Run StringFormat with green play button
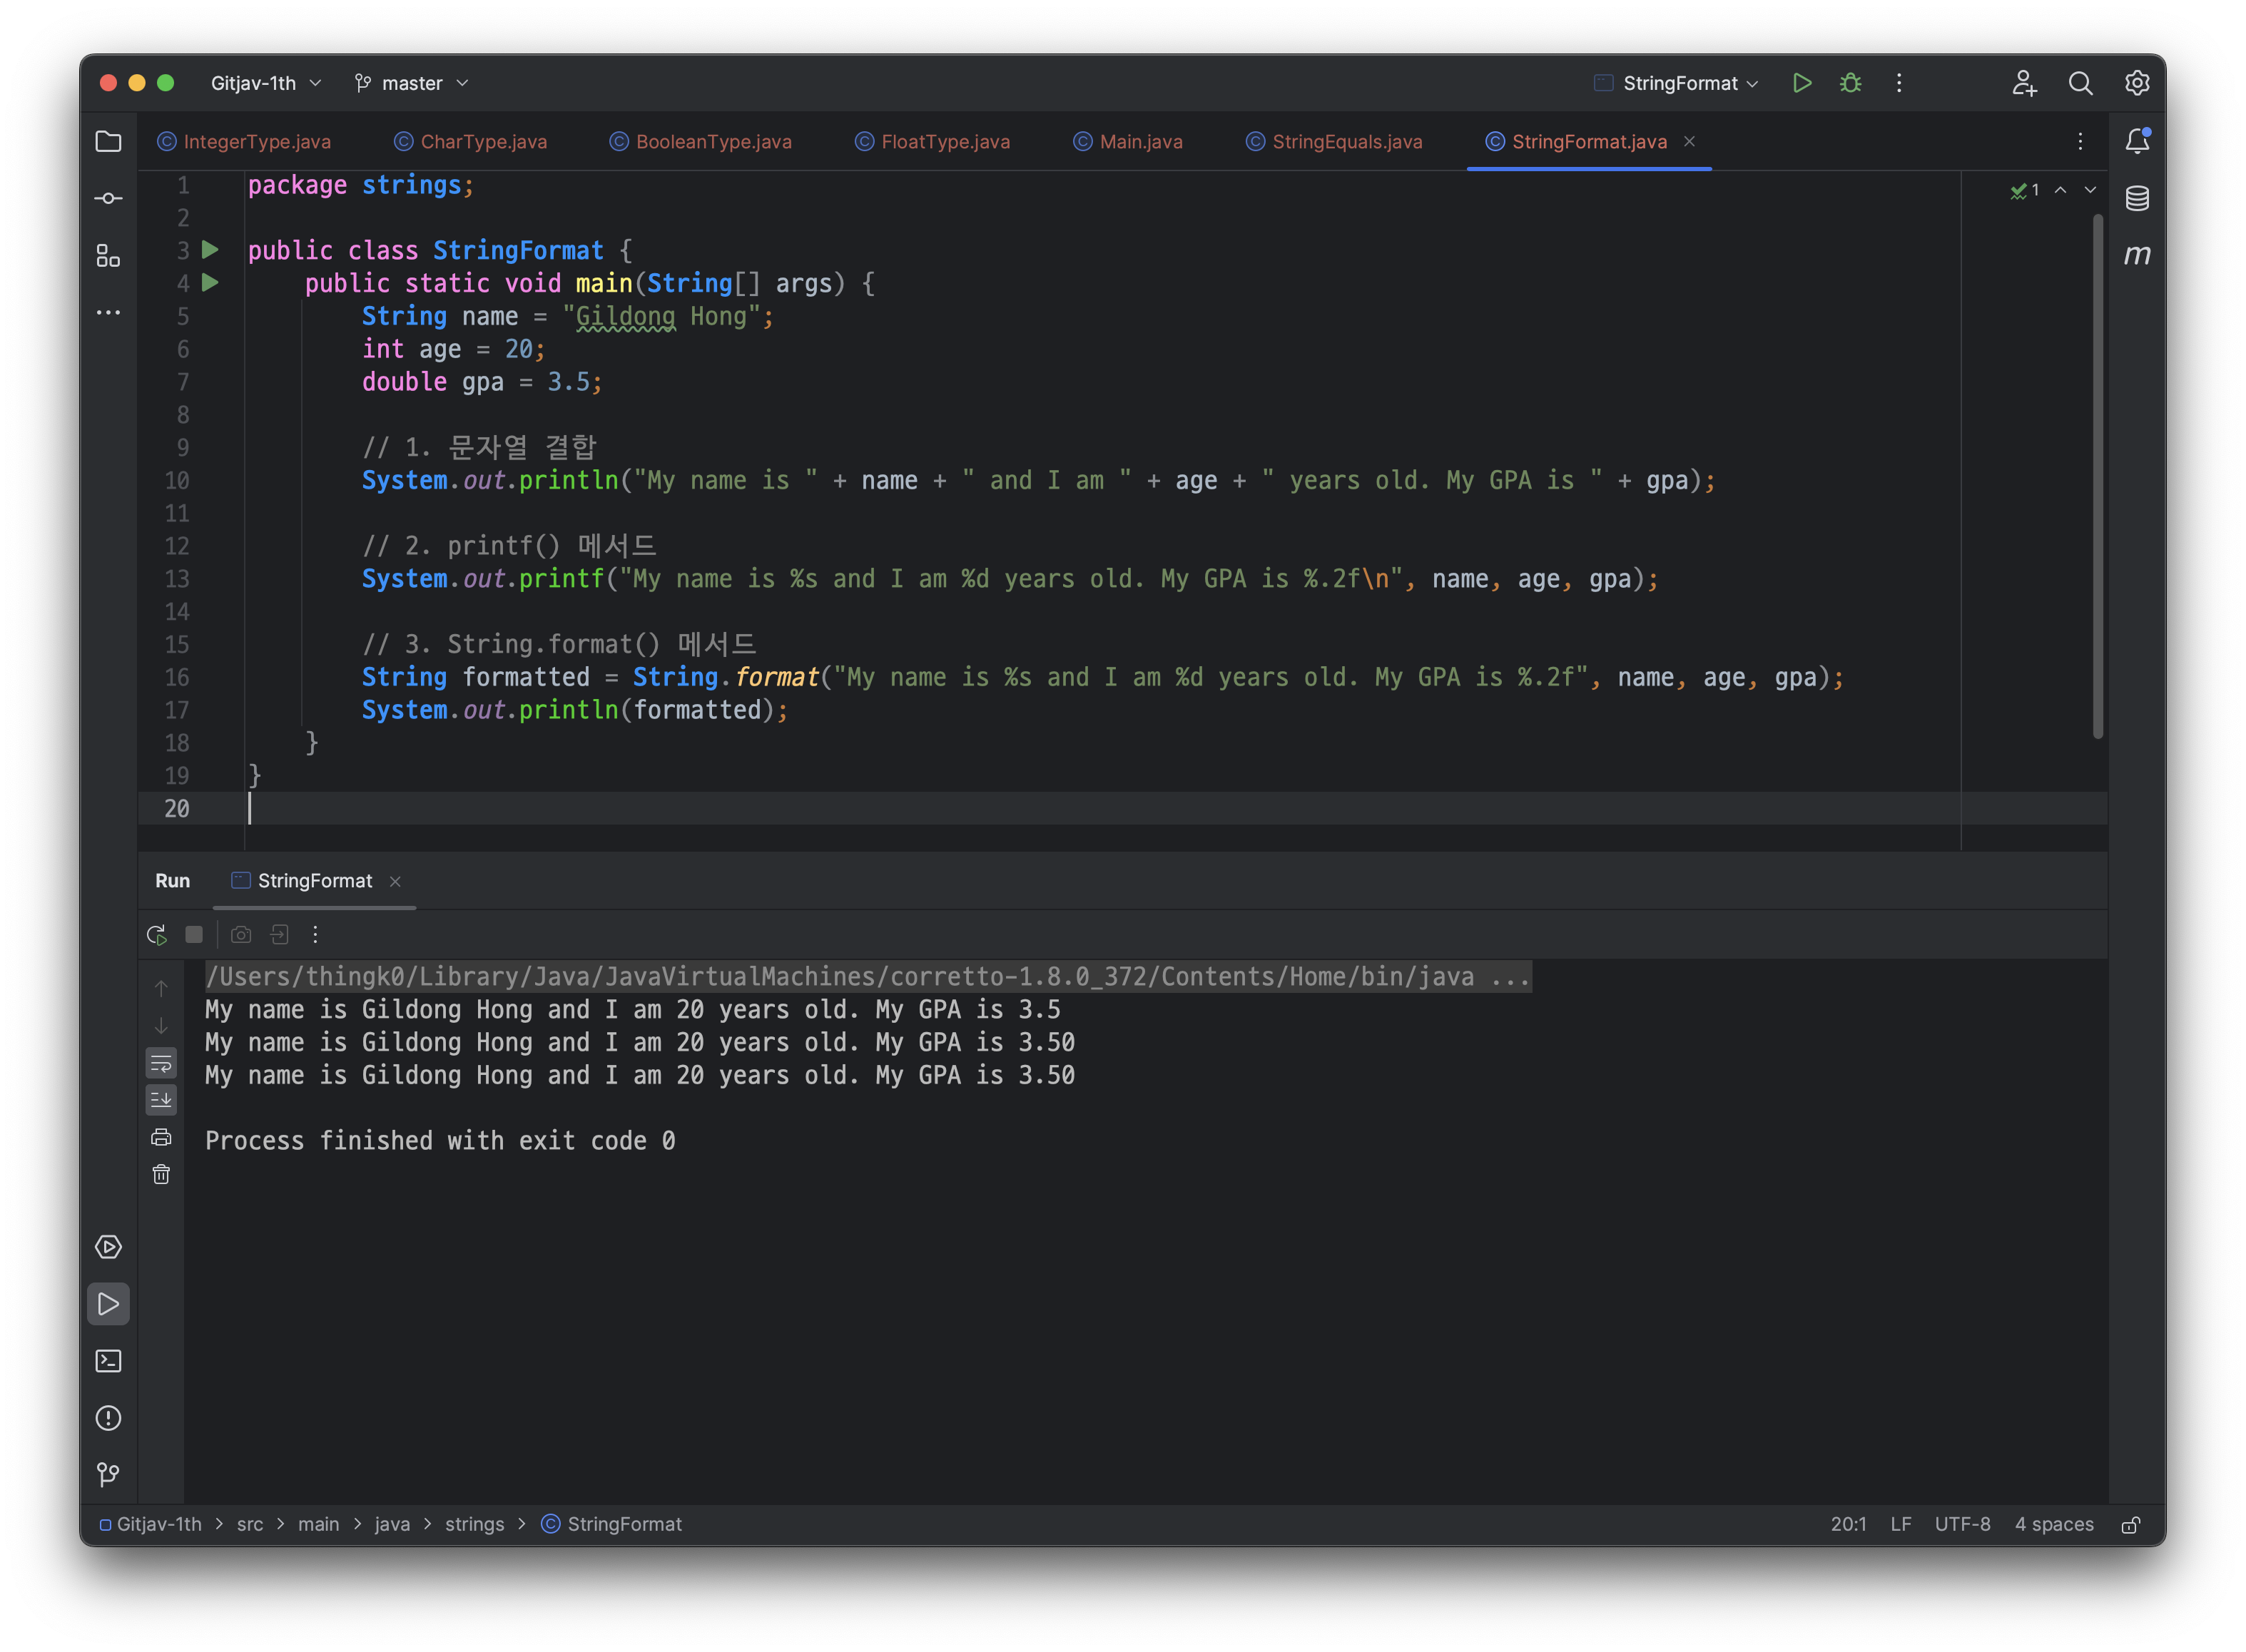The height and width of the screenshot is (1652, 2246). pos(1802,83)
